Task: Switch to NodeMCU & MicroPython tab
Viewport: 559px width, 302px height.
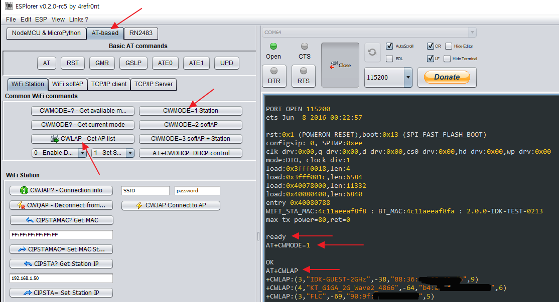Action: click(46, 33)
